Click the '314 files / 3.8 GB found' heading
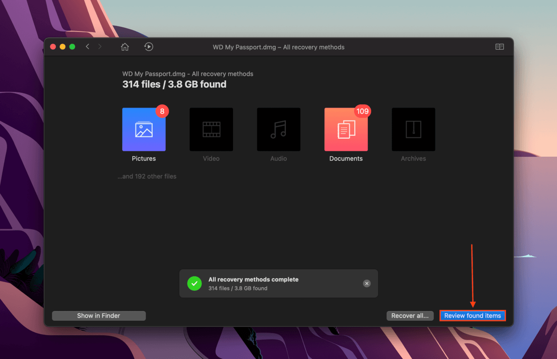The image size is (557, 359). (175, 84)
